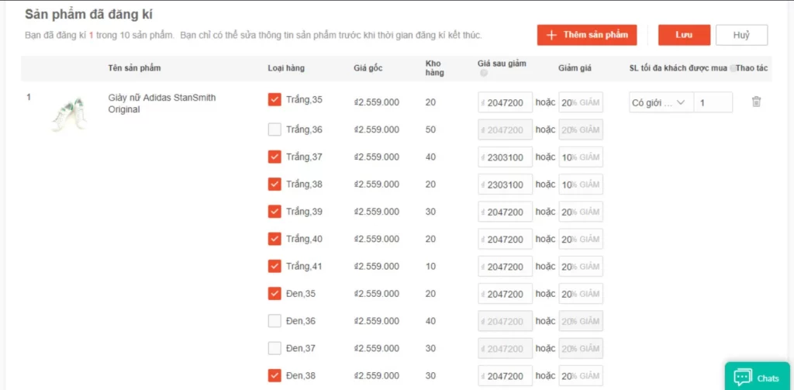Click the Lưu button to save
The height and width of the screenshot is (390, 794).
pyautogui.click(x=684, y=35)
